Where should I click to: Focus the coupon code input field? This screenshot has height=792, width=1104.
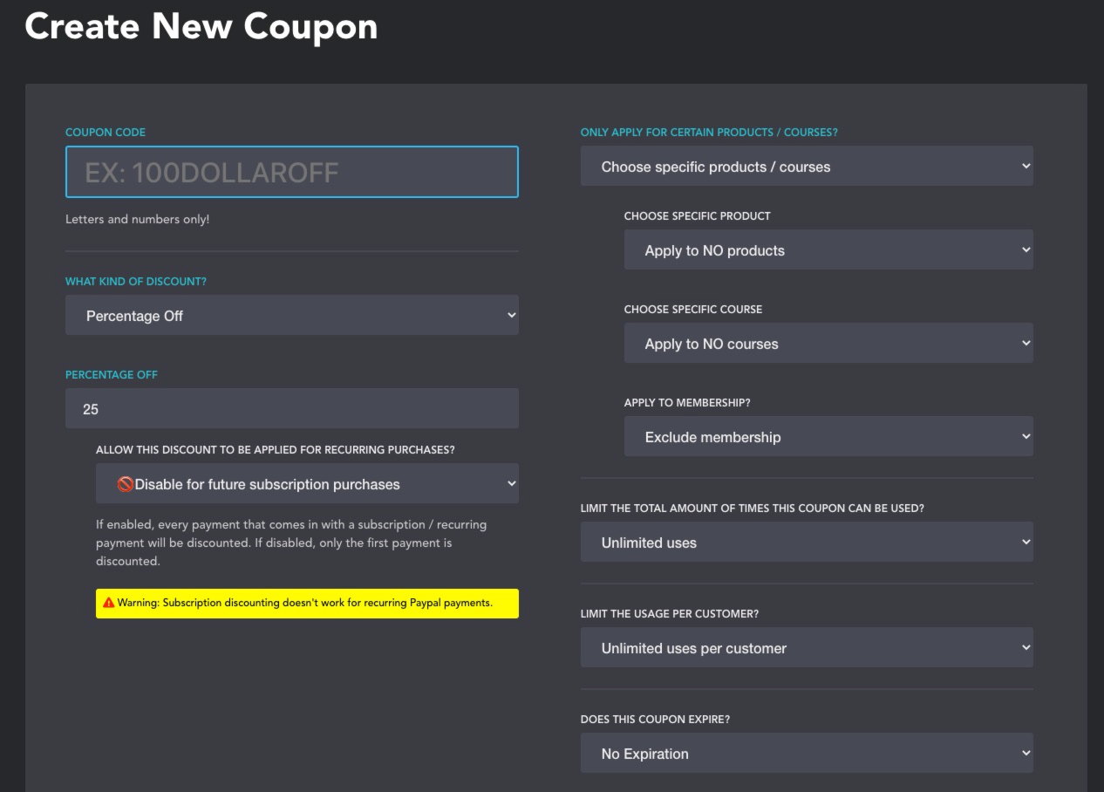[x=292, y=172]
